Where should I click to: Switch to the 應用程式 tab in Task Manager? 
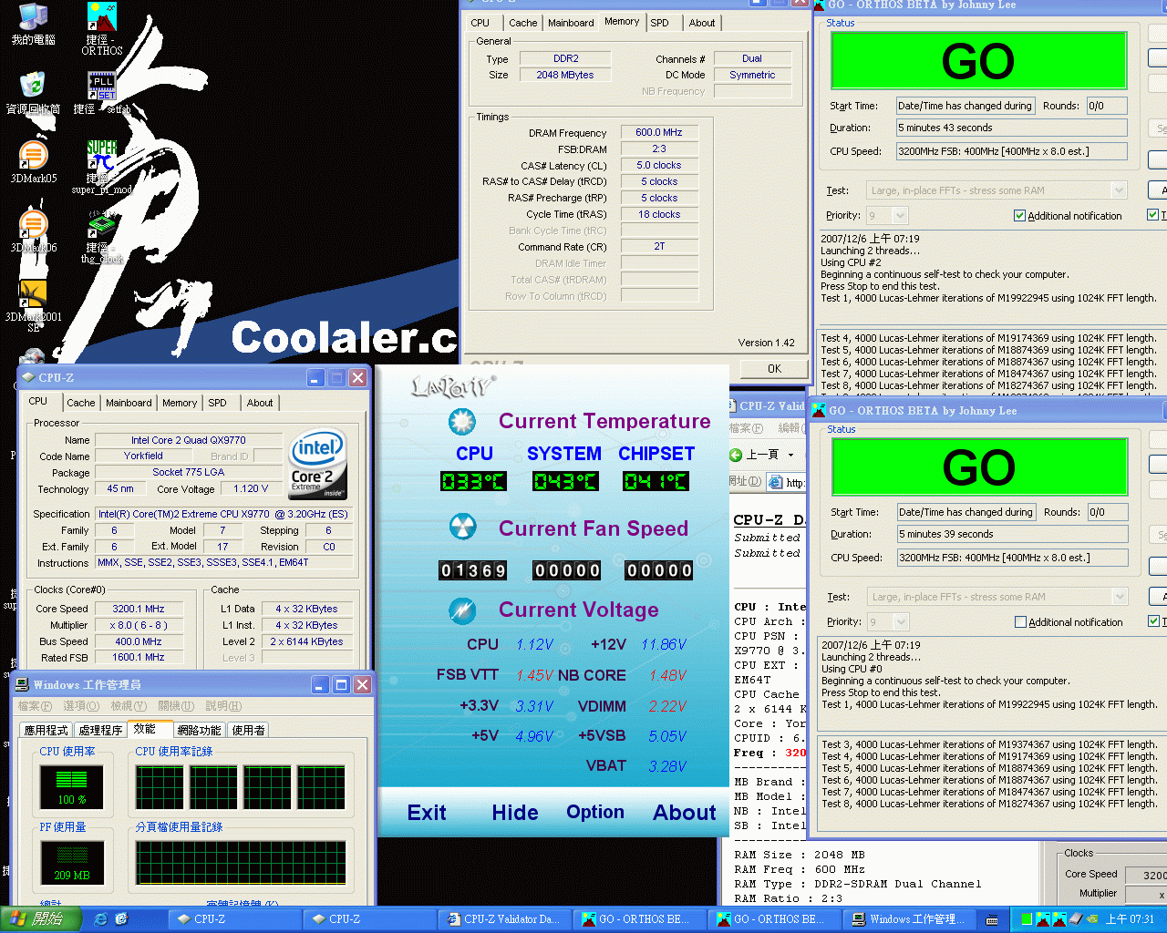46,731
